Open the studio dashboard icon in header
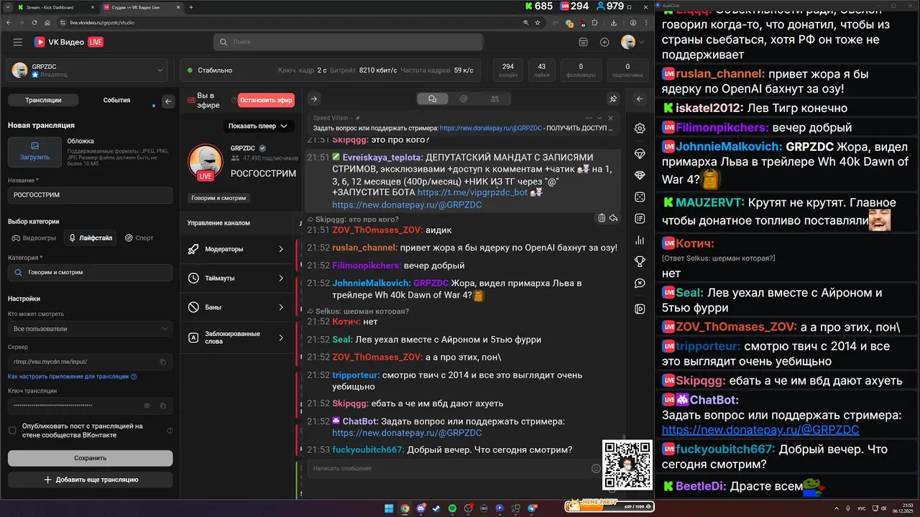 coord(583,42)
